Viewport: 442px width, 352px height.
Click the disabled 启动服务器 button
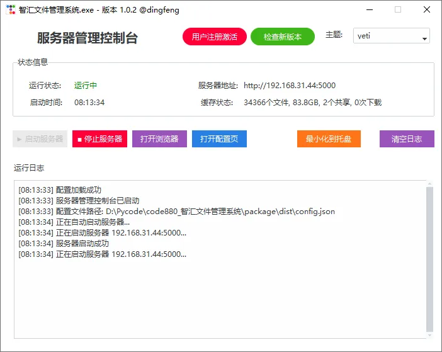[x=40, y=139]
